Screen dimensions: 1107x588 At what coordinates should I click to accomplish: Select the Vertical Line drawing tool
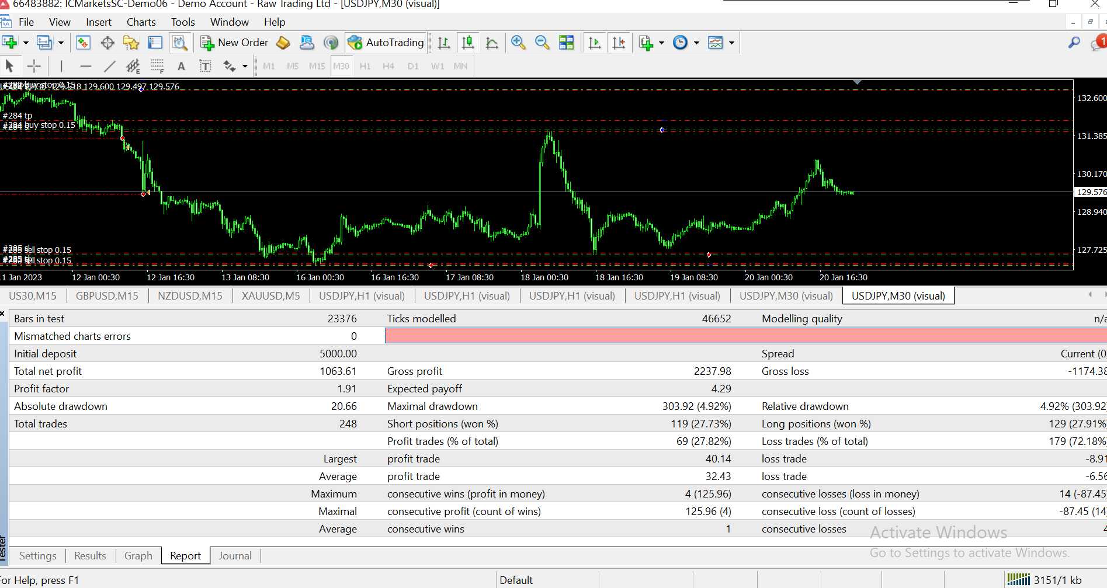61,66
